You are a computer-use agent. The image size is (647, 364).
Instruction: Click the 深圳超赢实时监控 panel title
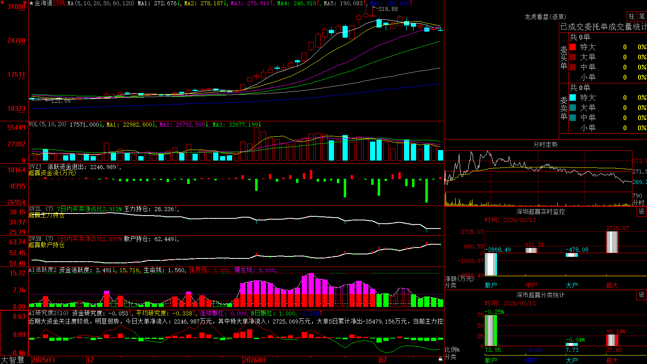click(x=541, y=212)
